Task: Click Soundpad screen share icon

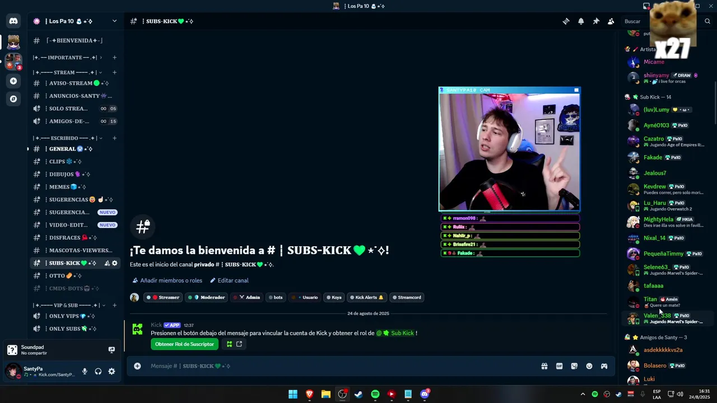Action: click(111, 350)
